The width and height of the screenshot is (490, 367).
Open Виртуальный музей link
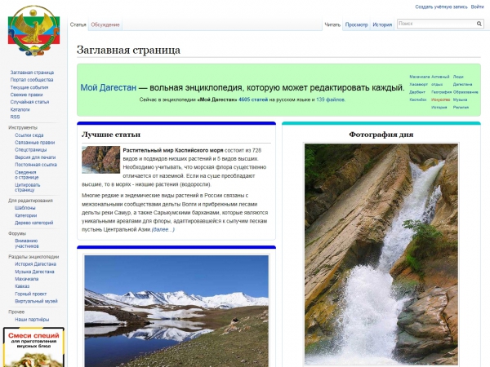[x=36, y=302]
